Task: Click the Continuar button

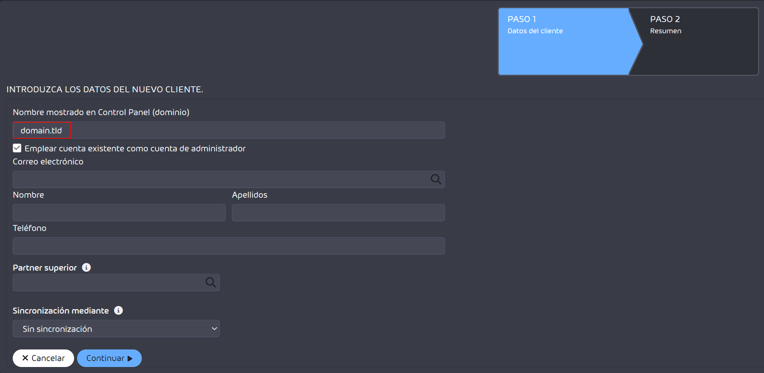Action: tap(109, 358)
